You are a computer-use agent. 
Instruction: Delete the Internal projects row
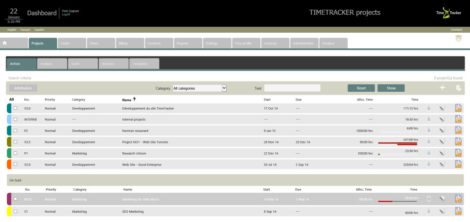coord(429,119)
